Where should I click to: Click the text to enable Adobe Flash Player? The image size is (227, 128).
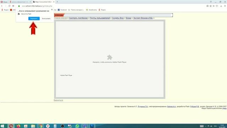click(110, 62)
